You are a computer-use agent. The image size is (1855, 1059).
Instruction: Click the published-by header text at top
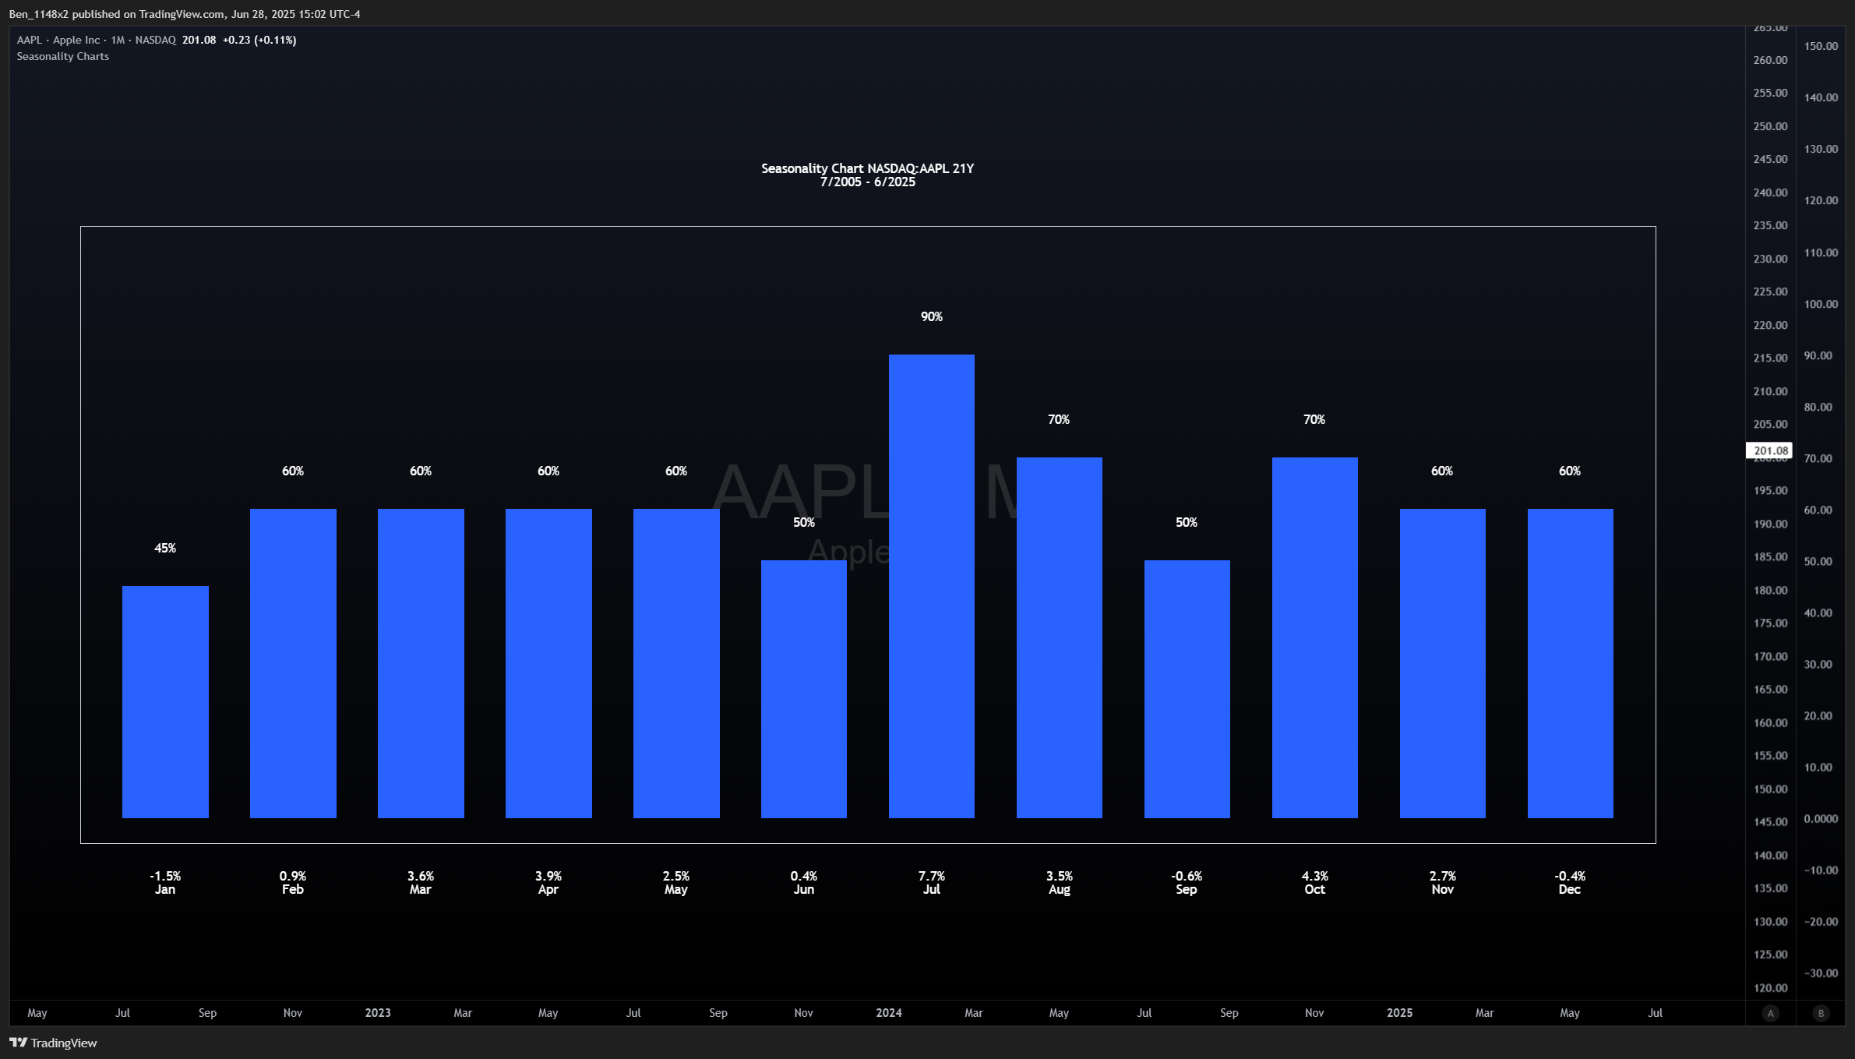(x=185, y=14)
